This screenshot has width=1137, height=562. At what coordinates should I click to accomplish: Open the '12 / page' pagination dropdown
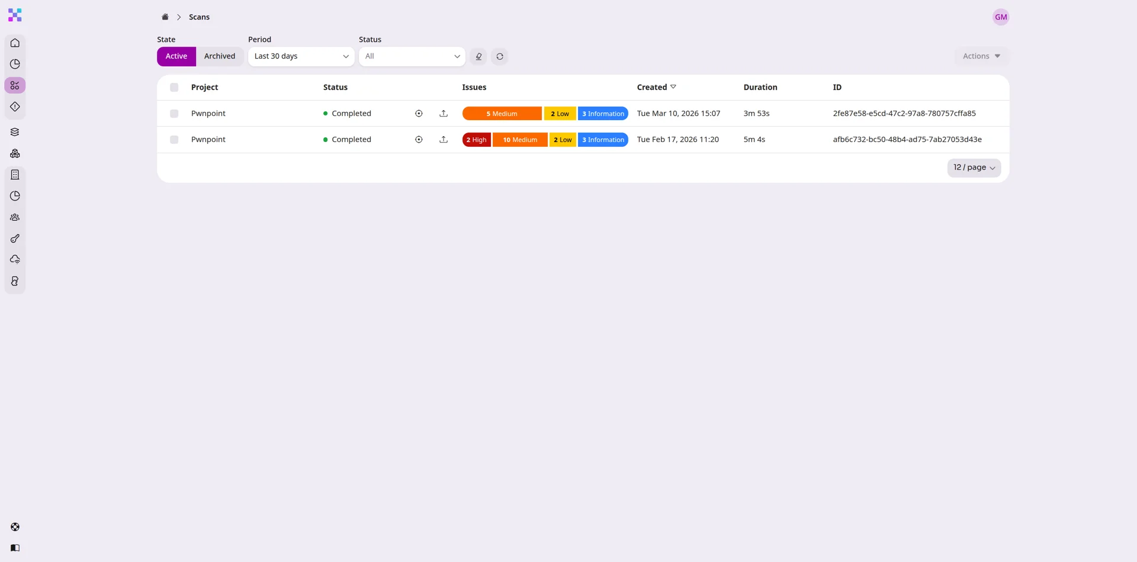pyautogui.click(x=974, y=168)
